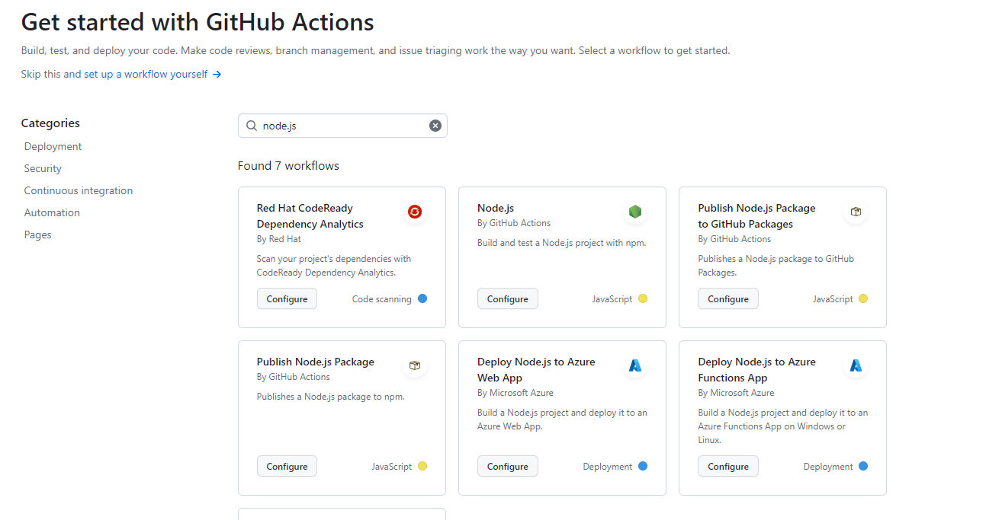Click Publishes a Node.js package to npm description
The image size is (1002, 520).
(331, 397)
